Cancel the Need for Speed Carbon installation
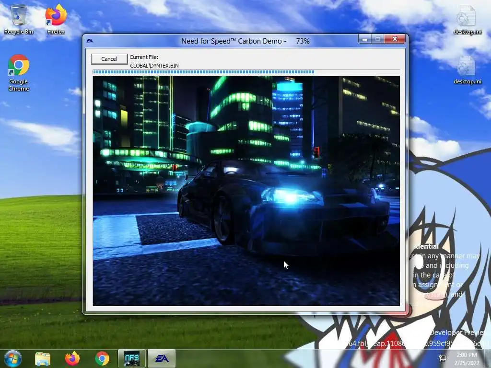The image size is (491, 368). (109, 59)
